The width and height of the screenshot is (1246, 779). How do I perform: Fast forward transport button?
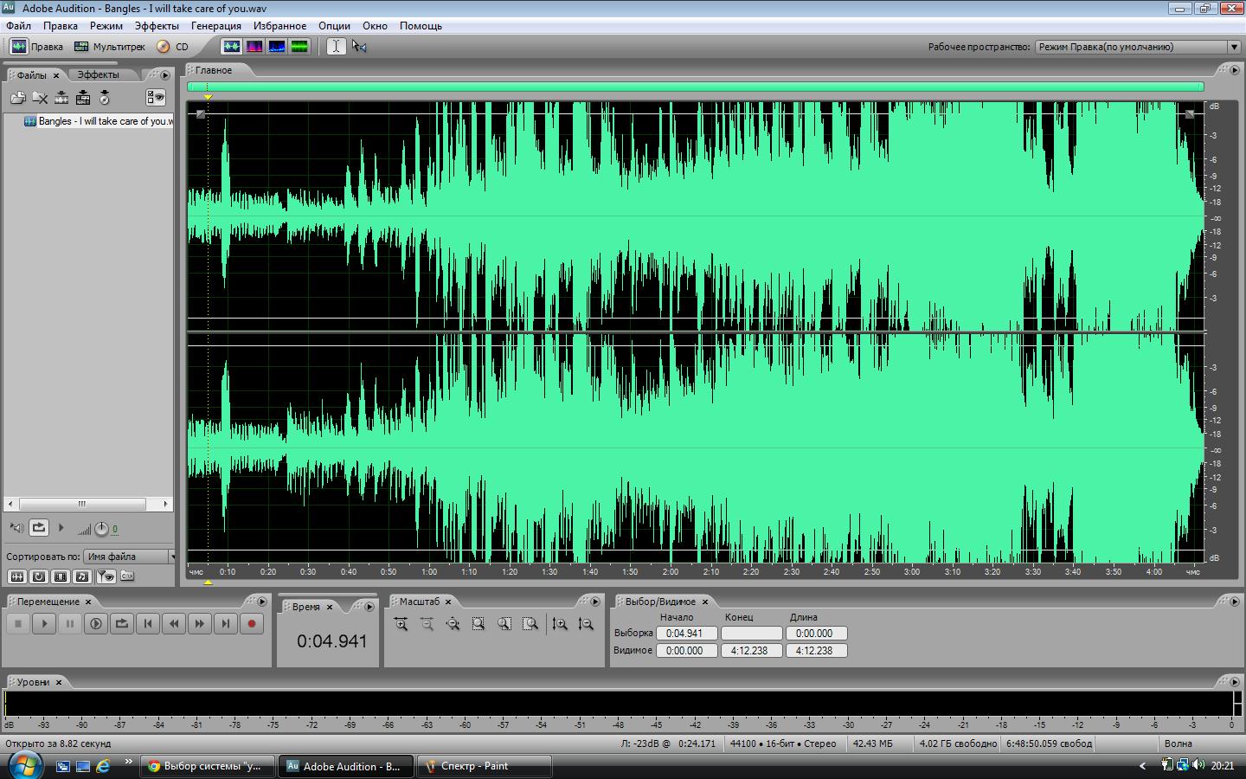point(200,623)
